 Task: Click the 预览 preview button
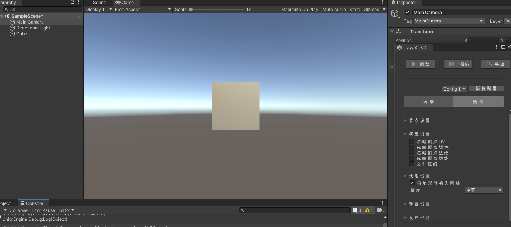click(421, 64)
